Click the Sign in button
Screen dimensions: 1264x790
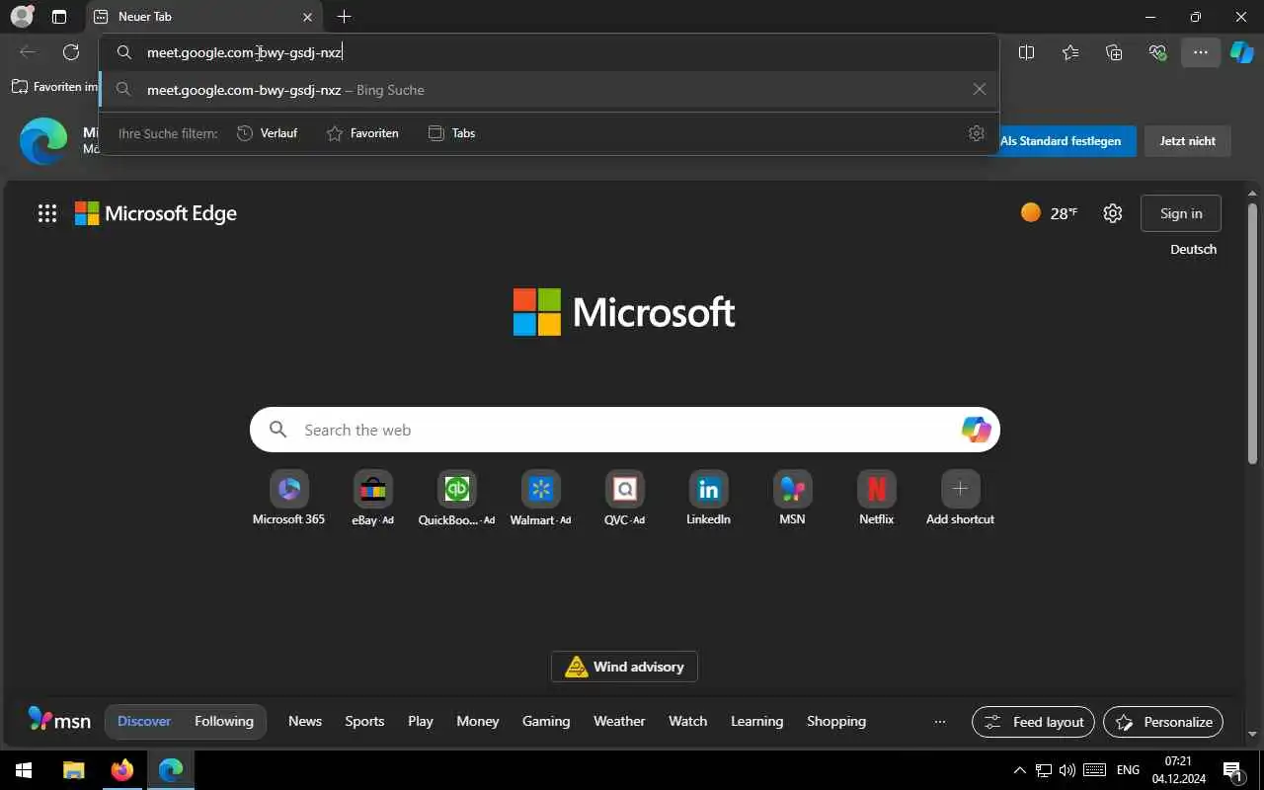(1181, 213)
